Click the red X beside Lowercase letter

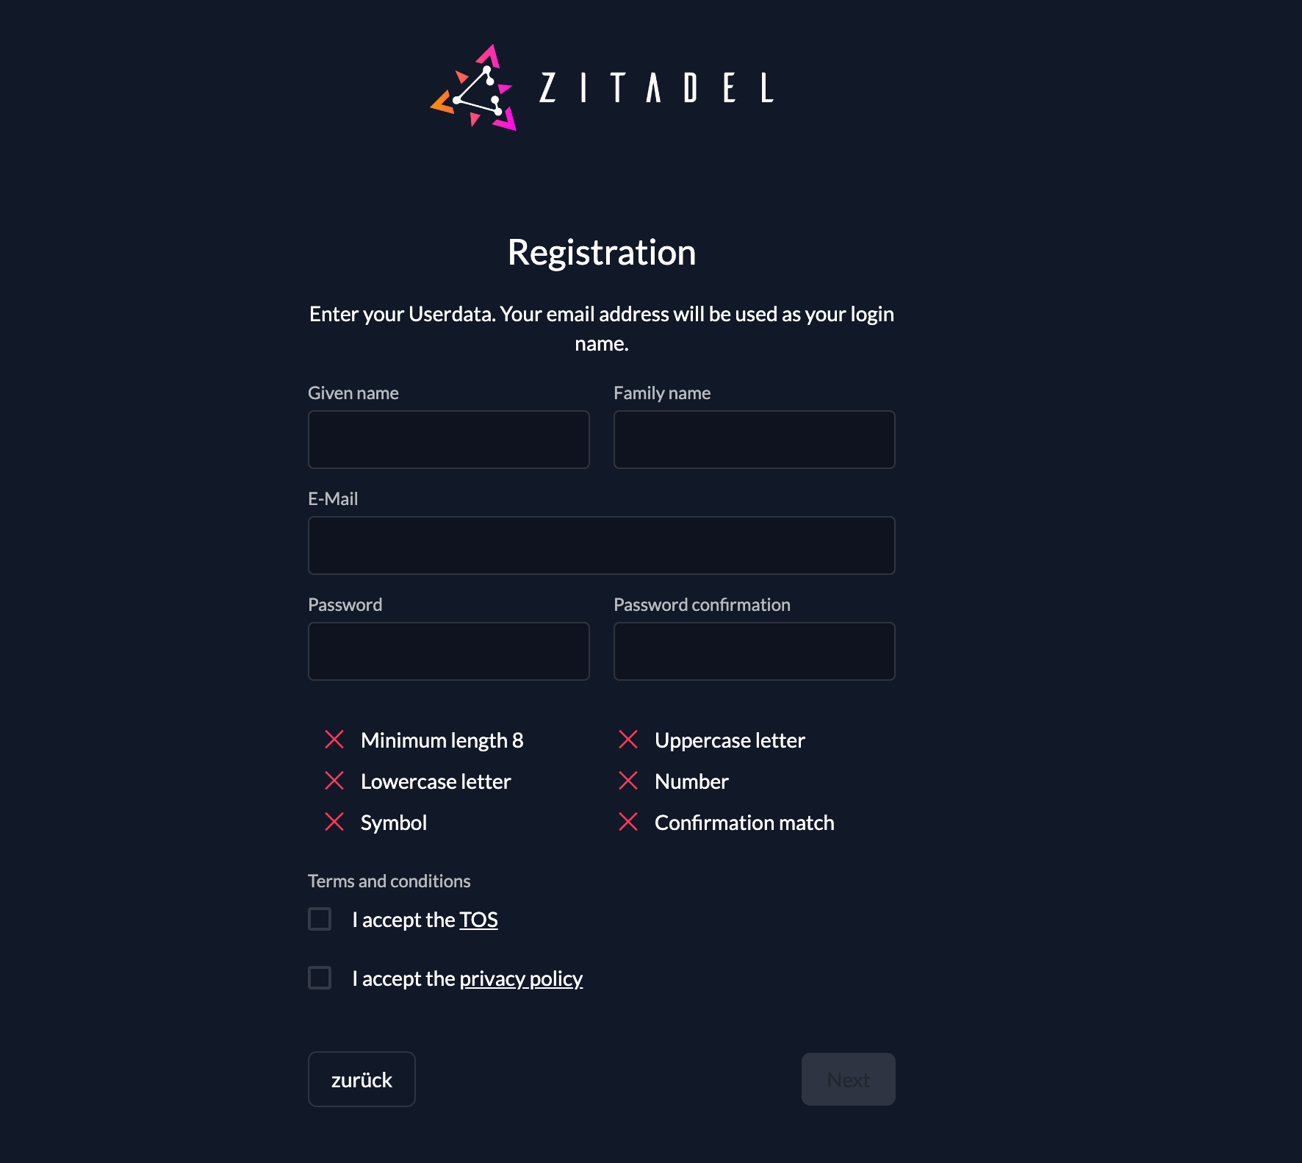[x=334, y=781]
